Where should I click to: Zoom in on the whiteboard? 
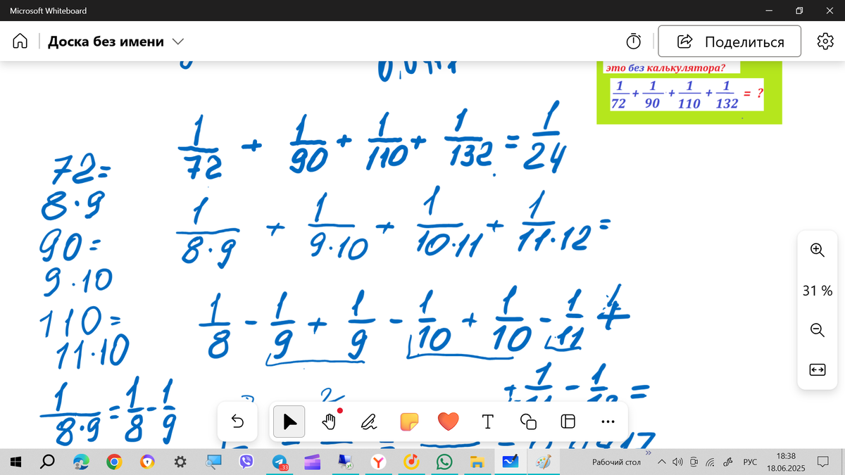(x=817, y=249)
